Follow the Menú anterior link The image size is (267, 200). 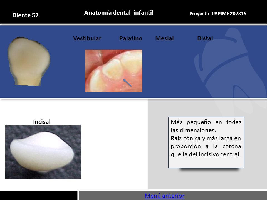pos(164,196)
